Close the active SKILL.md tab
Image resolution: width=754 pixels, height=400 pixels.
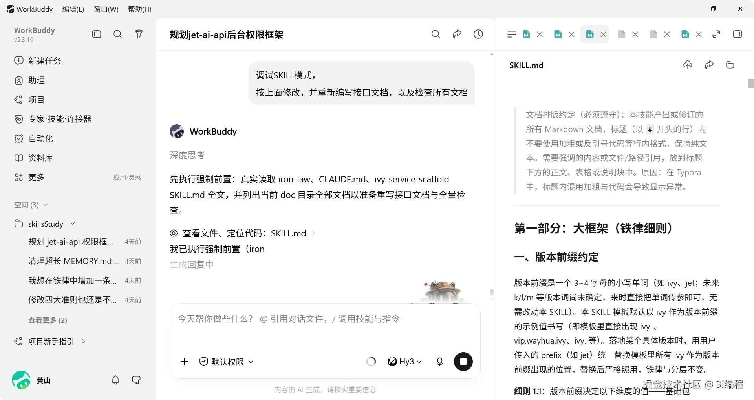coord(604,35)
